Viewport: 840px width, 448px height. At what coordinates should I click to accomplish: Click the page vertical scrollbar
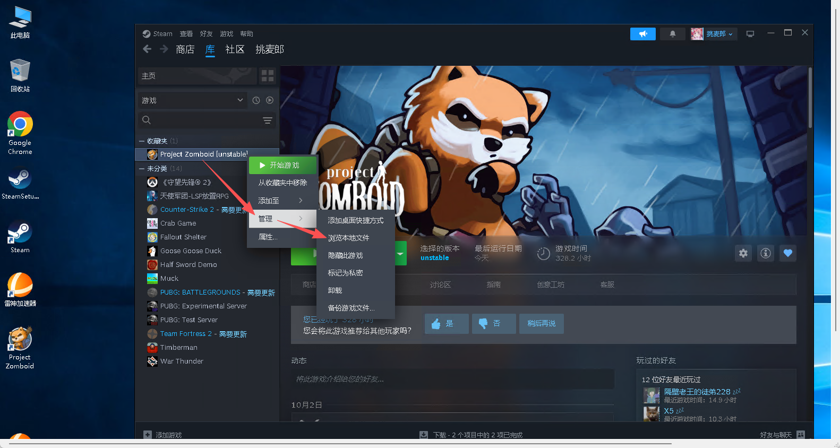point(810,98)
